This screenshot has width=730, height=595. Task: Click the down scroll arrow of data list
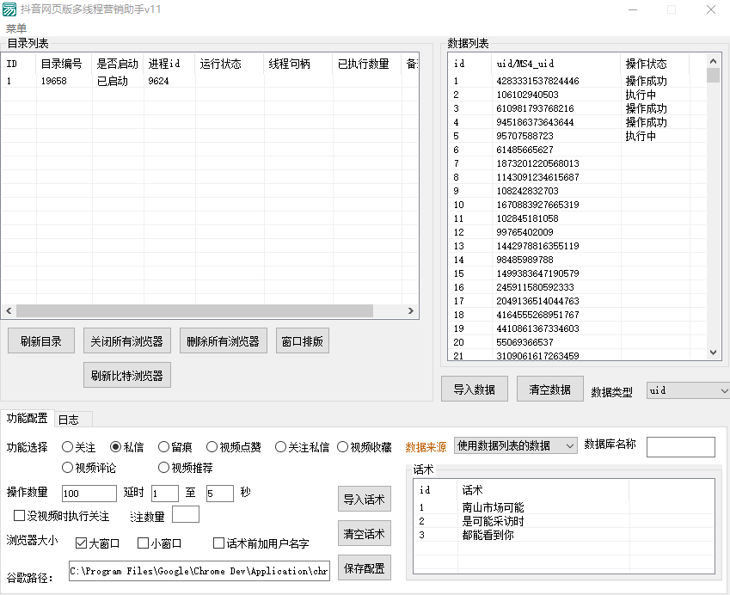click(713, 353)
